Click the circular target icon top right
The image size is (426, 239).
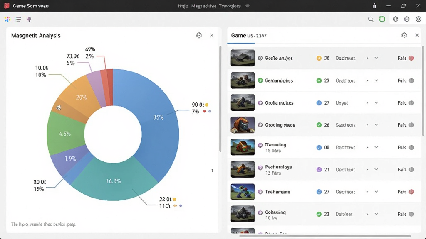[x=419, y=19]
